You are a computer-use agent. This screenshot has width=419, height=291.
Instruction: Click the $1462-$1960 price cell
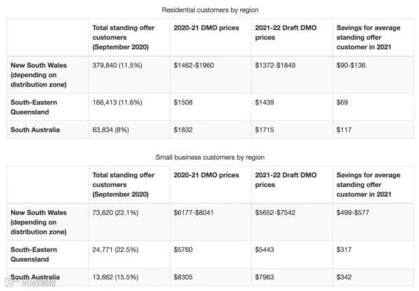pos(197,66)
